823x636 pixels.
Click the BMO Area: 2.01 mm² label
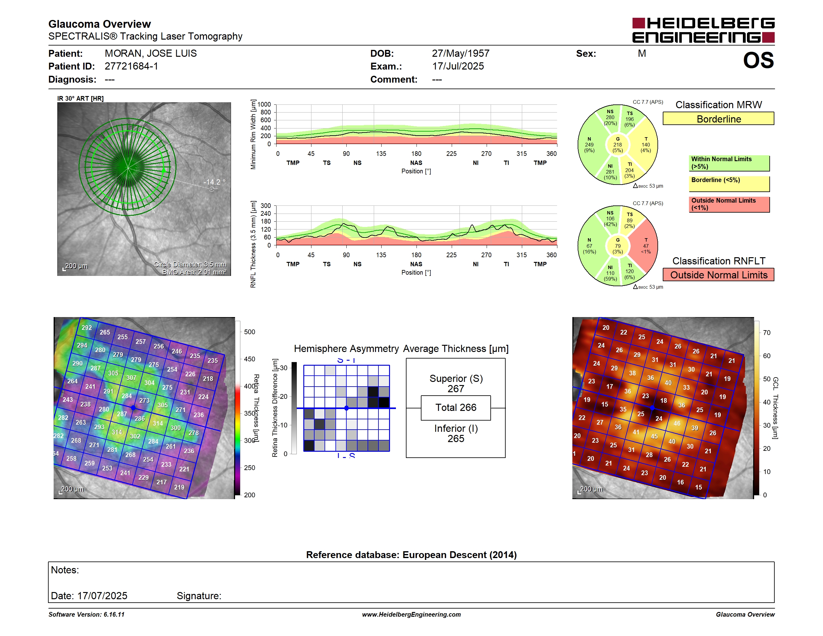(195, 272)
